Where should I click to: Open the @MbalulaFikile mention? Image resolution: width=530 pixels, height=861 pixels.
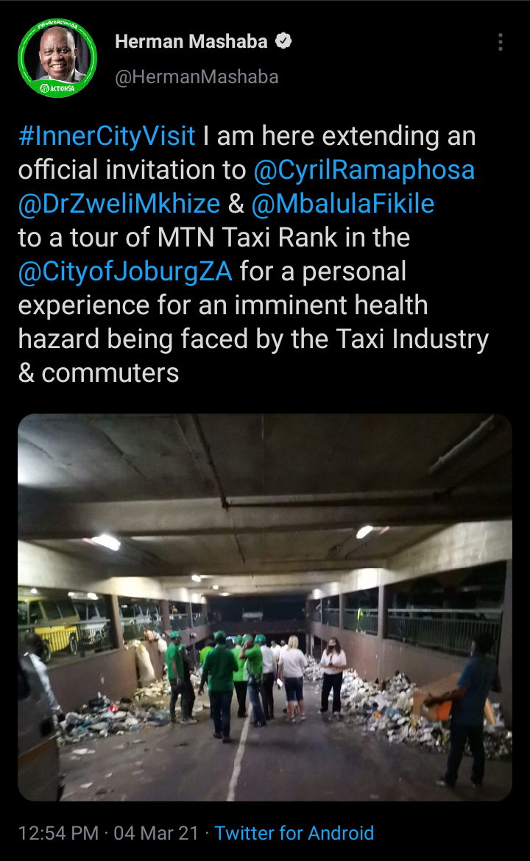tap(343, 204)
